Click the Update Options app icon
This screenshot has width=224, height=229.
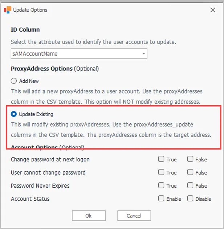[8, 10]
